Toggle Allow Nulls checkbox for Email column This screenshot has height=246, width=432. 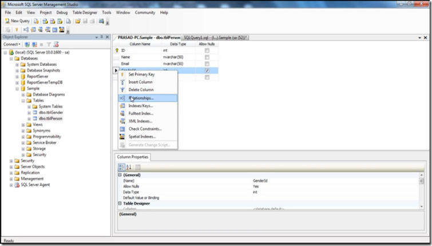tap(207, 64)
